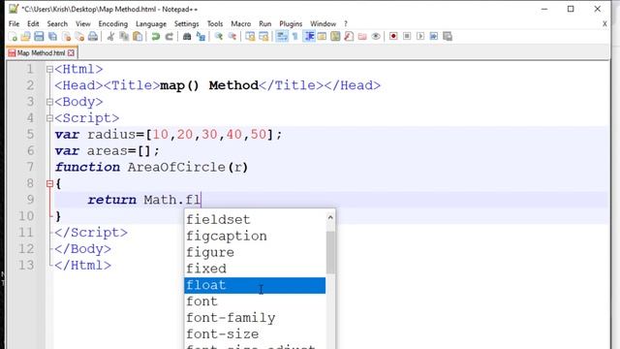This screenshot has height=349, width=620.
Task: Collapse the Script fold marker on line 4
Action: coord(49,118)
